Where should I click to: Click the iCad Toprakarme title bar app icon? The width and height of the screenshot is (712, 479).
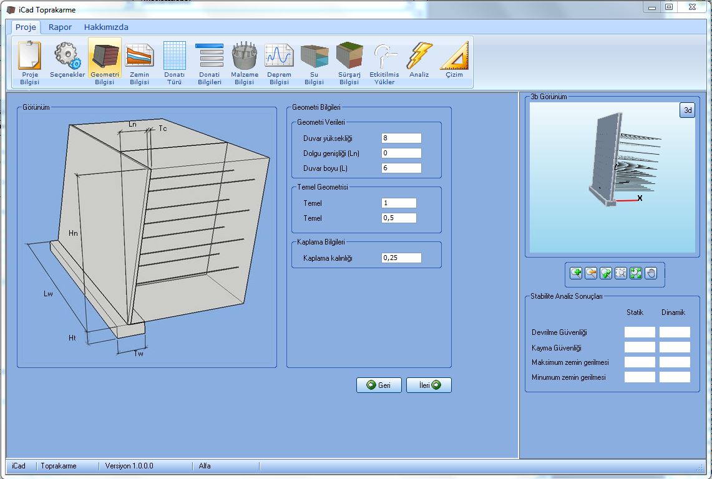coord(11,9)
